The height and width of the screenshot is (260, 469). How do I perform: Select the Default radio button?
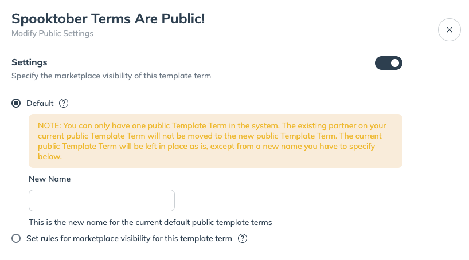point(16,104)
